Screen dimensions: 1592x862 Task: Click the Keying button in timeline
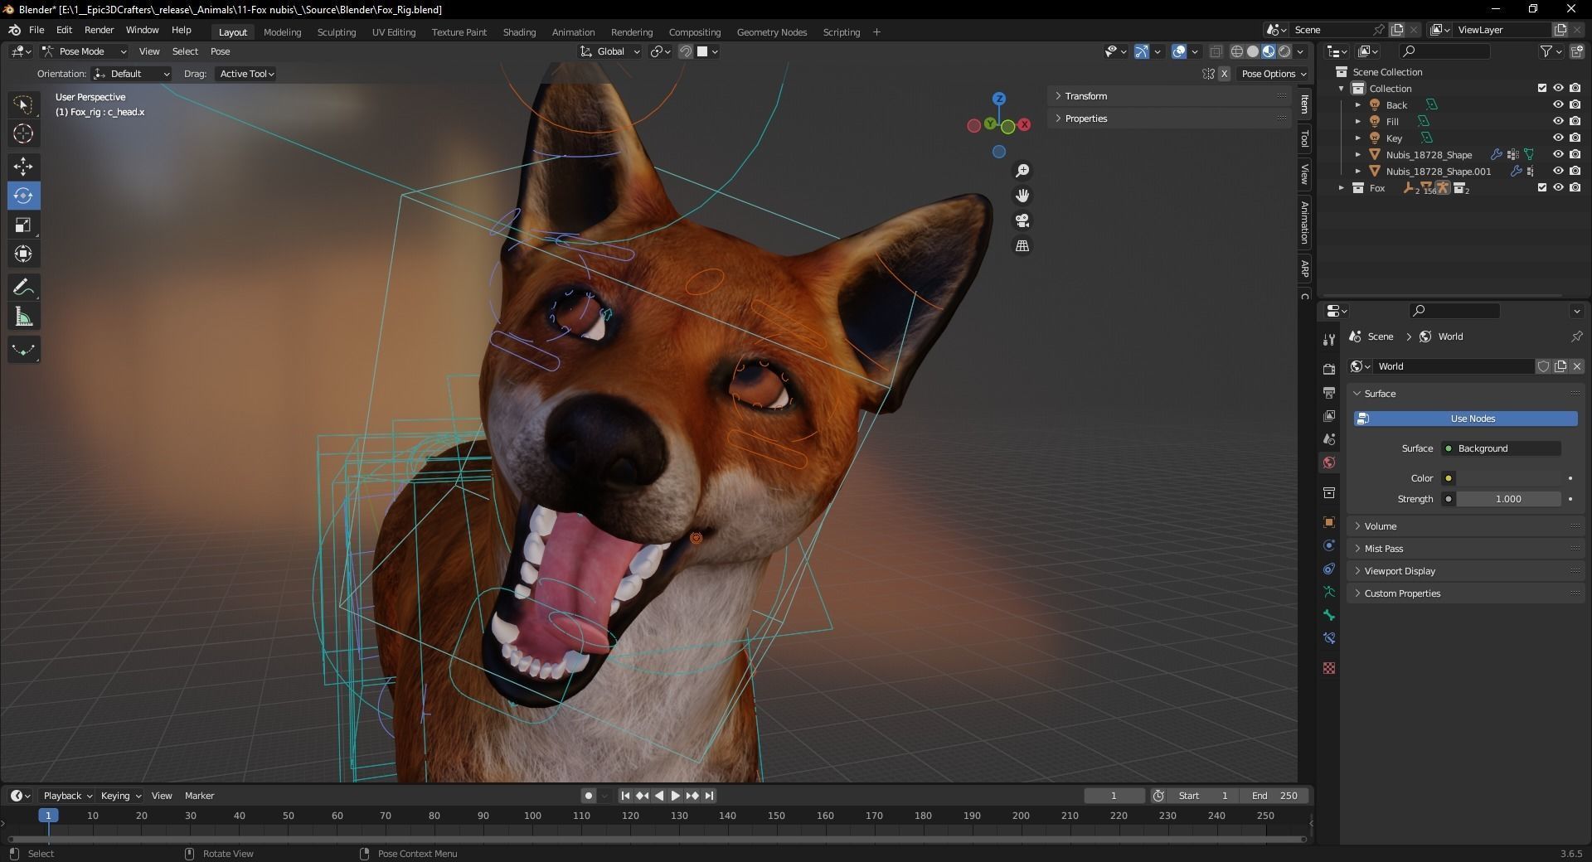pyautogui.click(x=120, y=796)
